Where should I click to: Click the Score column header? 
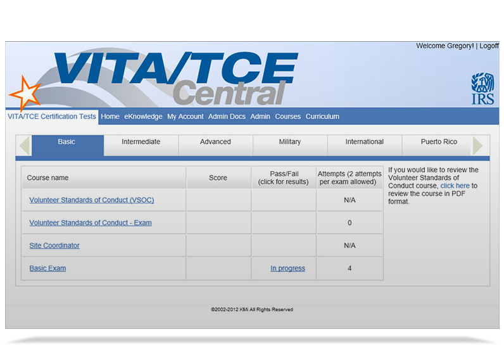coord(218,177)
